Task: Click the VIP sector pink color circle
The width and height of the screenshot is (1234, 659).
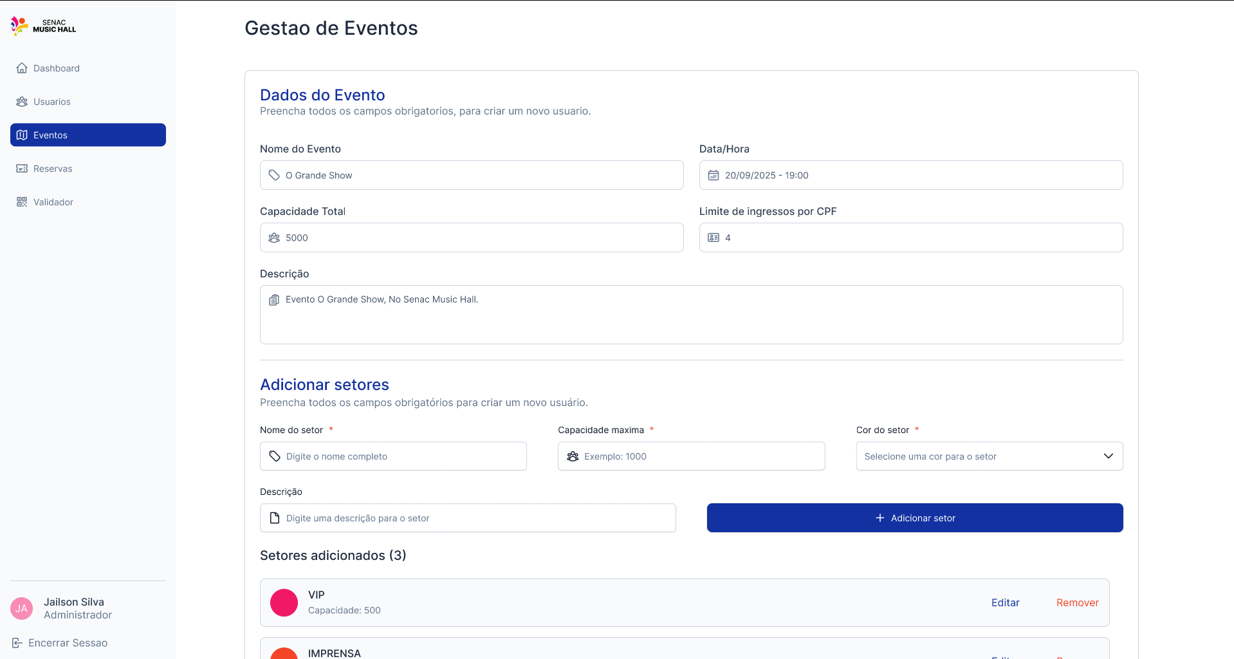Action: click(x=284, y=603)
